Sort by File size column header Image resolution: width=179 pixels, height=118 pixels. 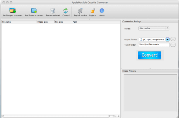(x=63, y=22)
